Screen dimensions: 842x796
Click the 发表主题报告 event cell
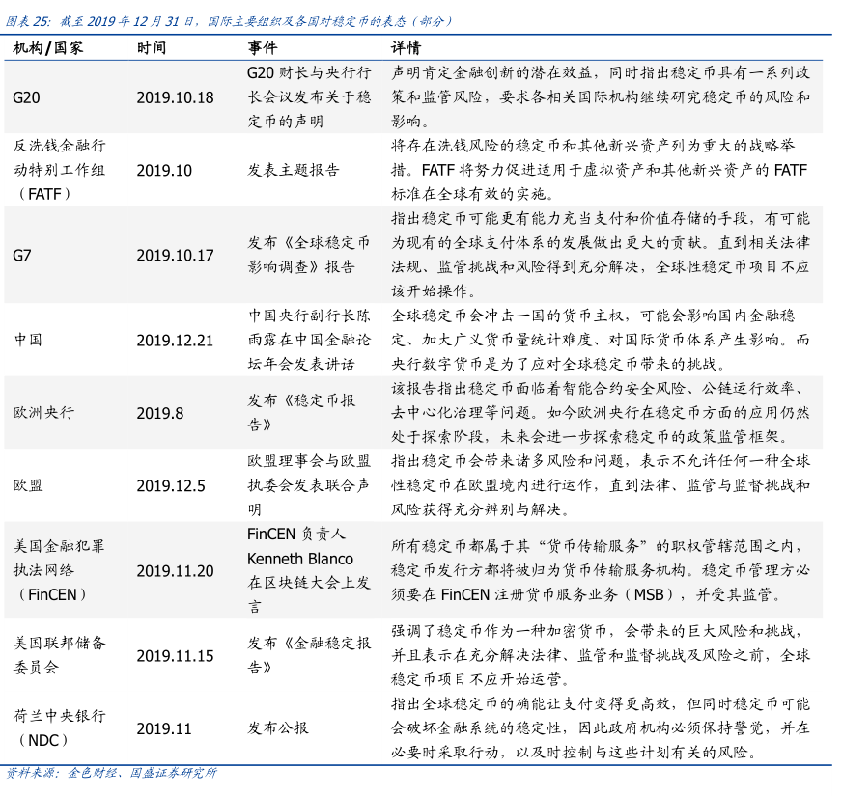tap(294, 170)
